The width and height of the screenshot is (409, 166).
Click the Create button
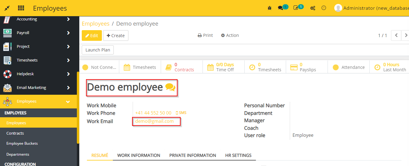[x=116, y=35]
